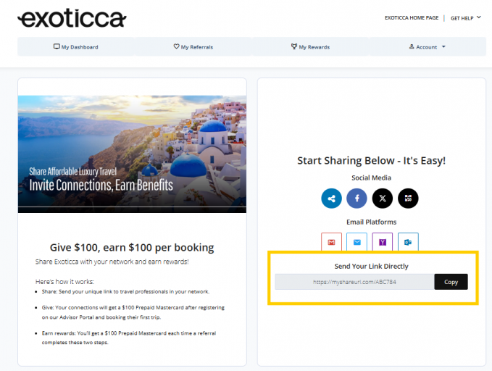Switch to the My Referrals tab
This screenshot has height=371, width=492.
(193, 47)
